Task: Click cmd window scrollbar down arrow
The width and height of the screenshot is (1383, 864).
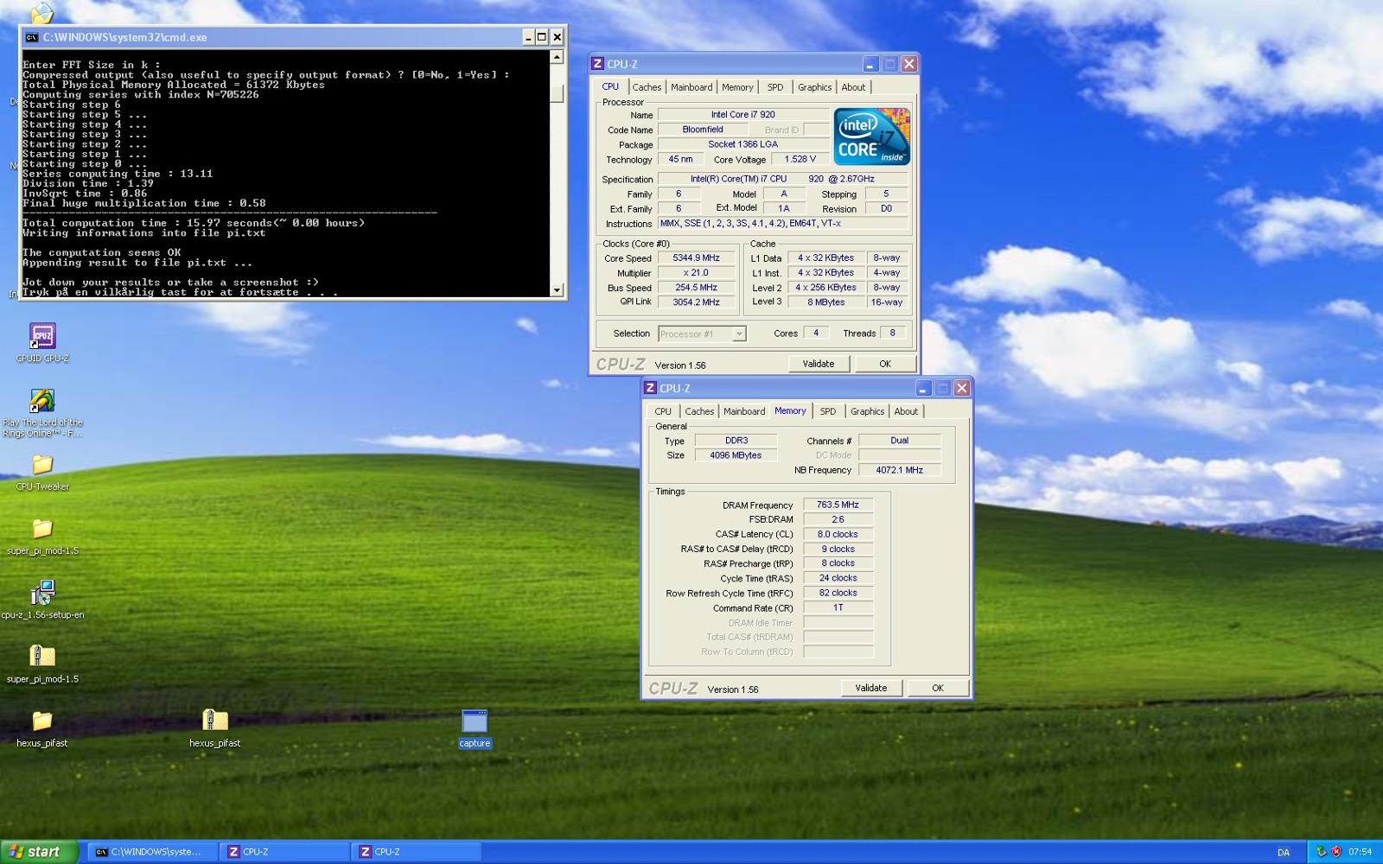Action: (x=557, y=290)
